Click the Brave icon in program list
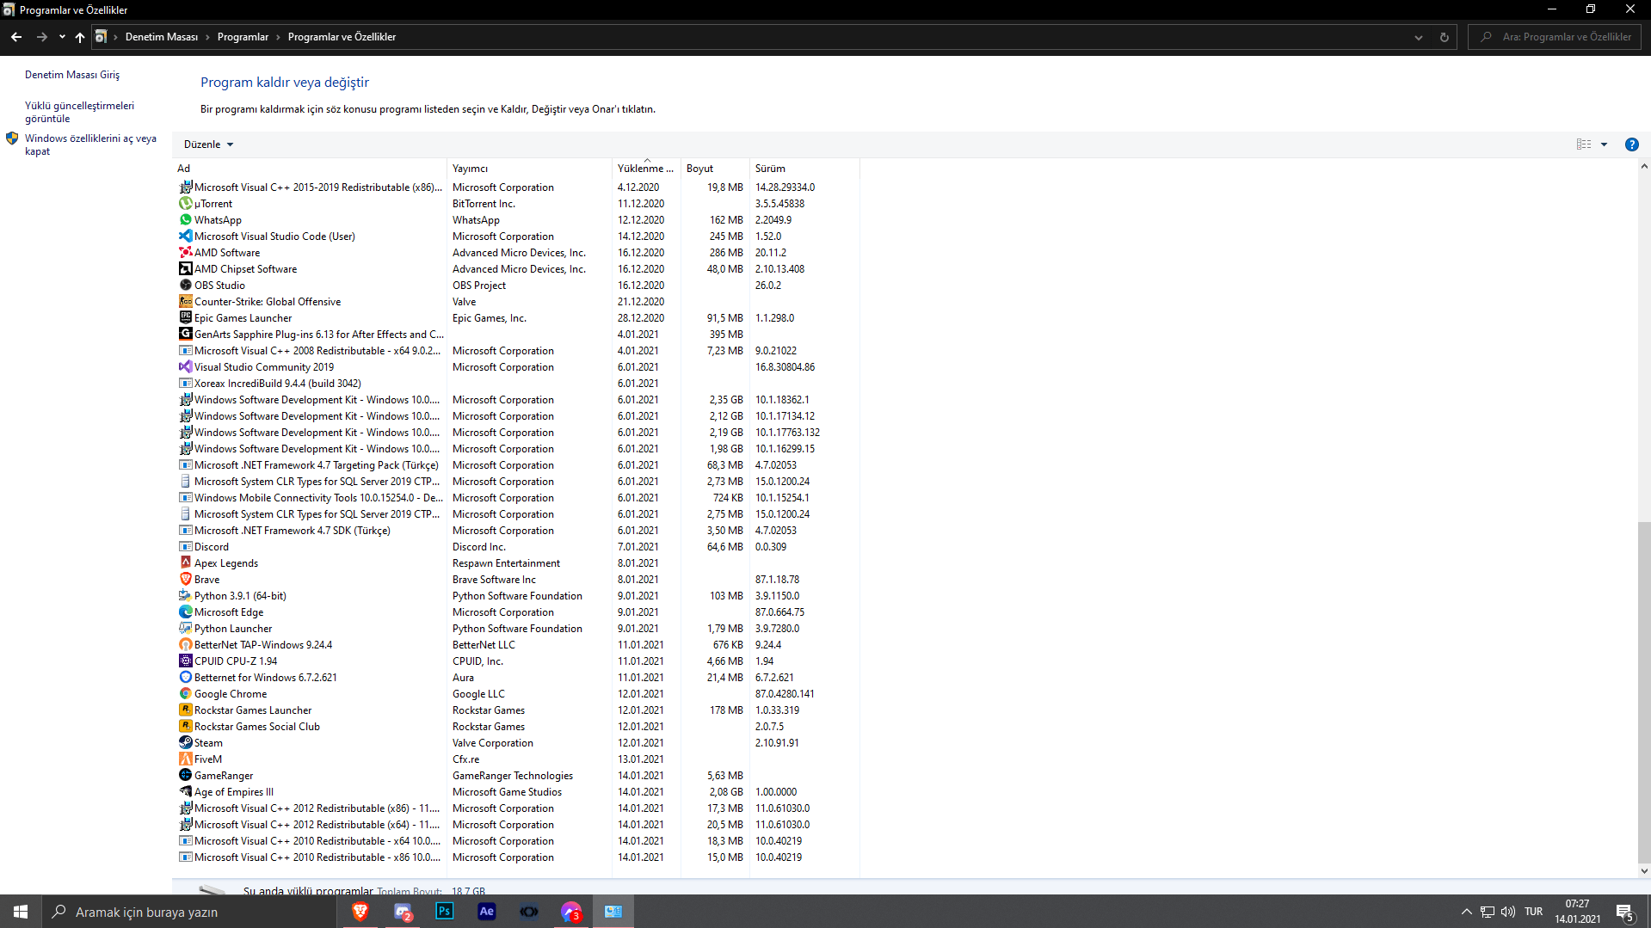Image resolution: width=1651 pixels, height=928 pixels. [x=185, y=580]
